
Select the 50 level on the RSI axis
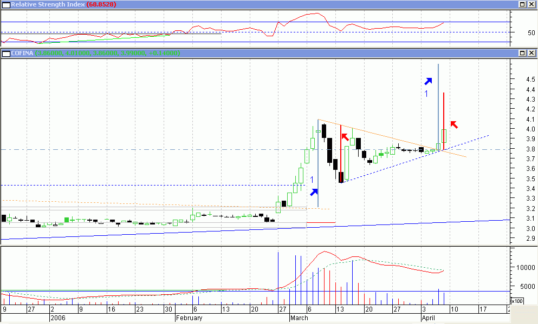tap(531, 33)
